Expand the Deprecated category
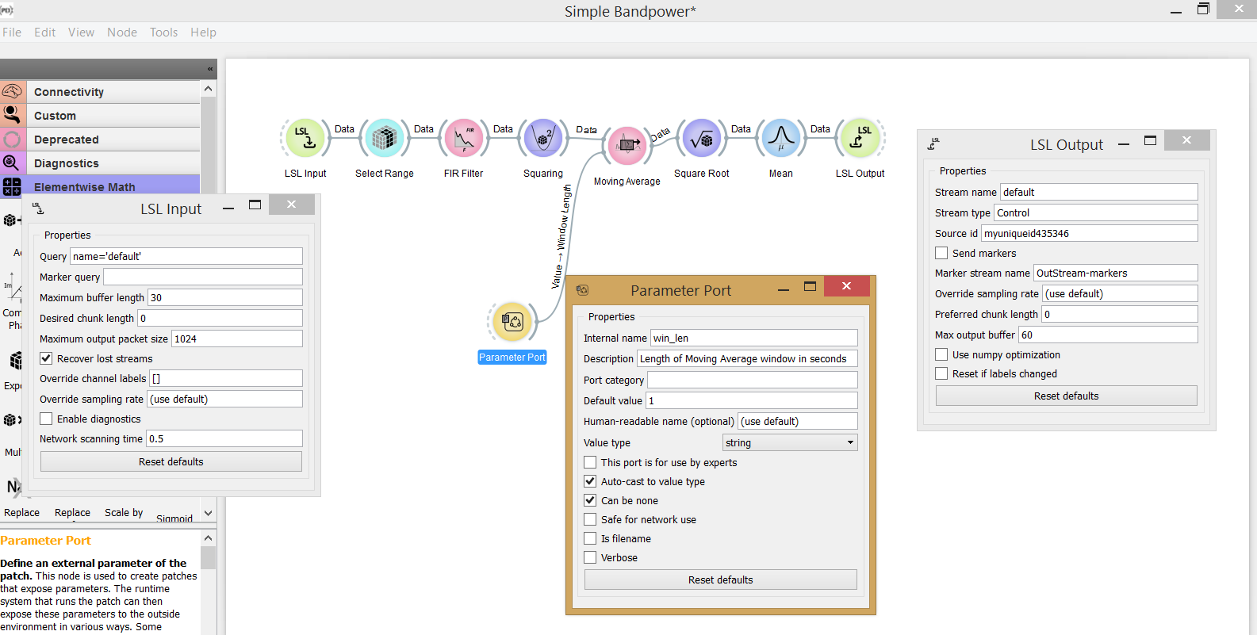 [x=100, y=140]
